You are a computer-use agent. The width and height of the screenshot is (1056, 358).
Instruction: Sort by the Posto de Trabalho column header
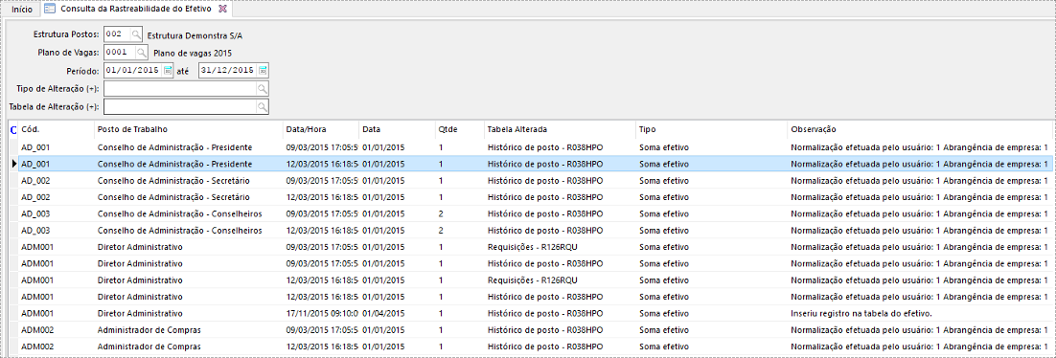coord(188,129)
